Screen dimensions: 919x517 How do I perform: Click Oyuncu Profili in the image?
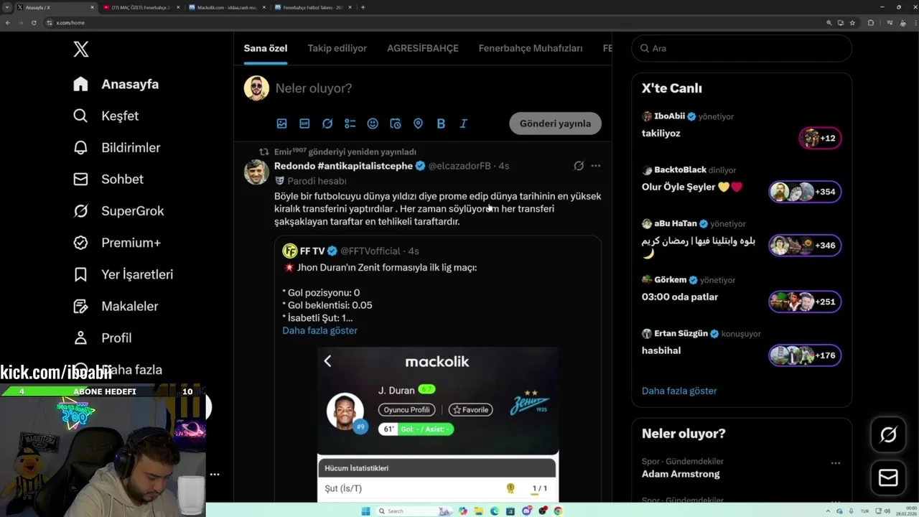406,409
